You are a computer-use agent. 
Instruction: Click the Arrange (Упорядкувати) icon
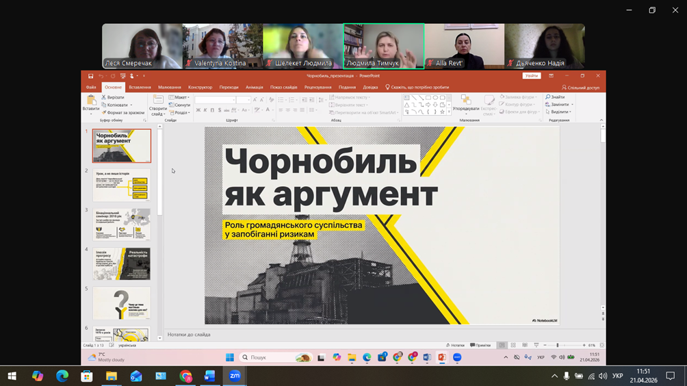coord(465,101)
